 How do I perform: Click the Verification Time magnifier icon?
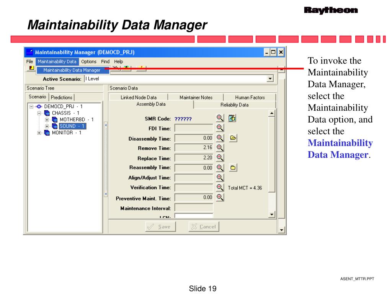click(220, 188)
